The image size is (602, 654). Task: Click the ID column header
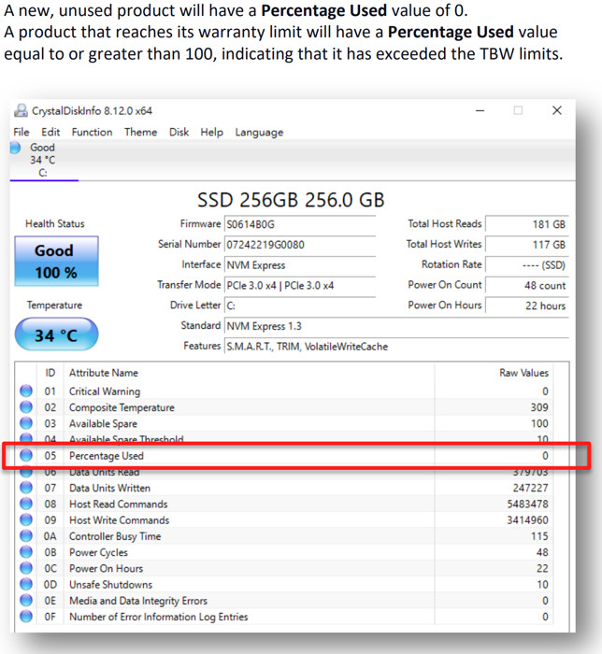click(x=50, y=373)
